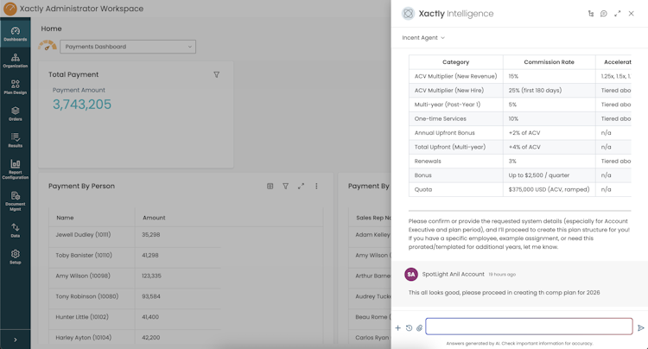
Task: Open the Dashboards sidebar section
Action: click(x=16, y=34)
